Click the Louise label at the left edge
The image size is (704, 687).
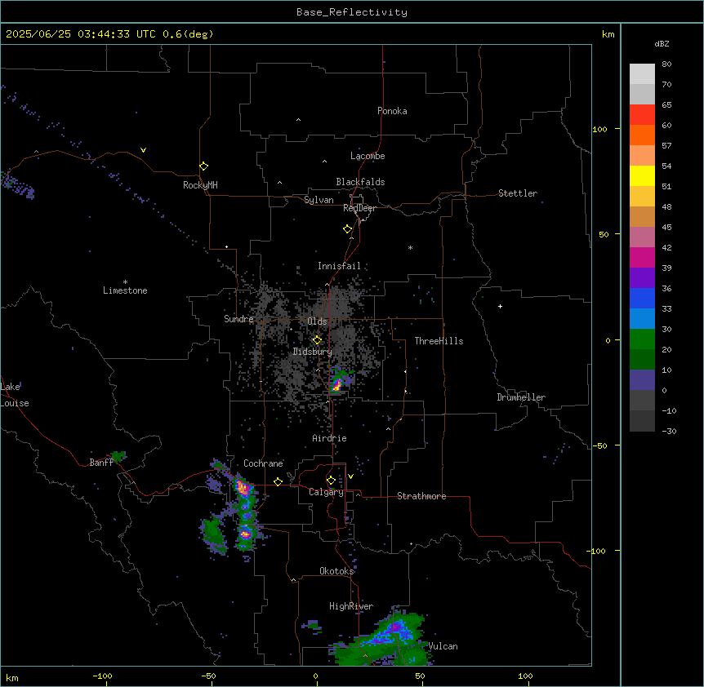click(14, 403)
